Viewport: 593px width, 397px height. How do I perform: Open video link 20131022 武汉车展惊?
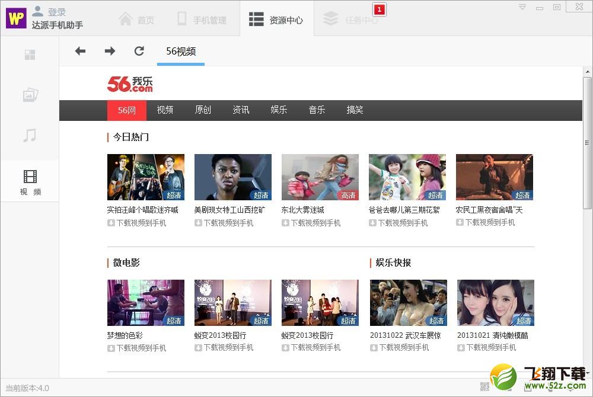pyautogui.click(x=406, y=335)
